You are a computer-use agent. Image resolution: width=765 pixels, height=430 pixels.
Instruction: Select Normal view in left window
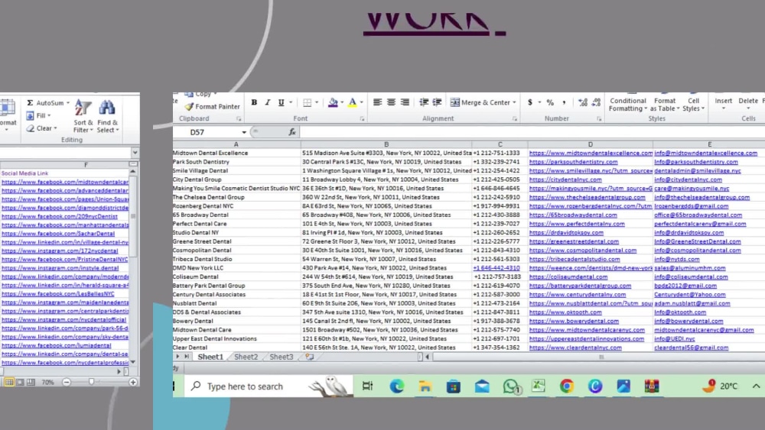coord(8,383)
